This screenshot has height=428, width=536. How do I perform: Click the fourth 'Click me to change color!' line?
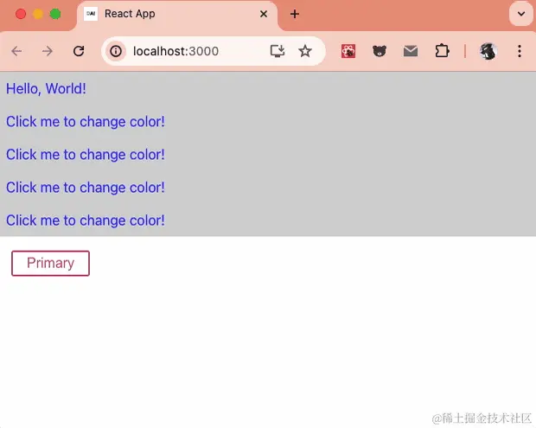pyautogui.click(x=86, y=220)
